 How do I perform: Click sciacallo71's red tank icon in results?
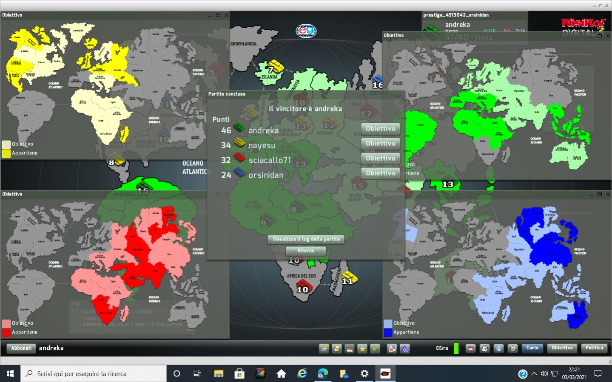click(x=239, y=157)
